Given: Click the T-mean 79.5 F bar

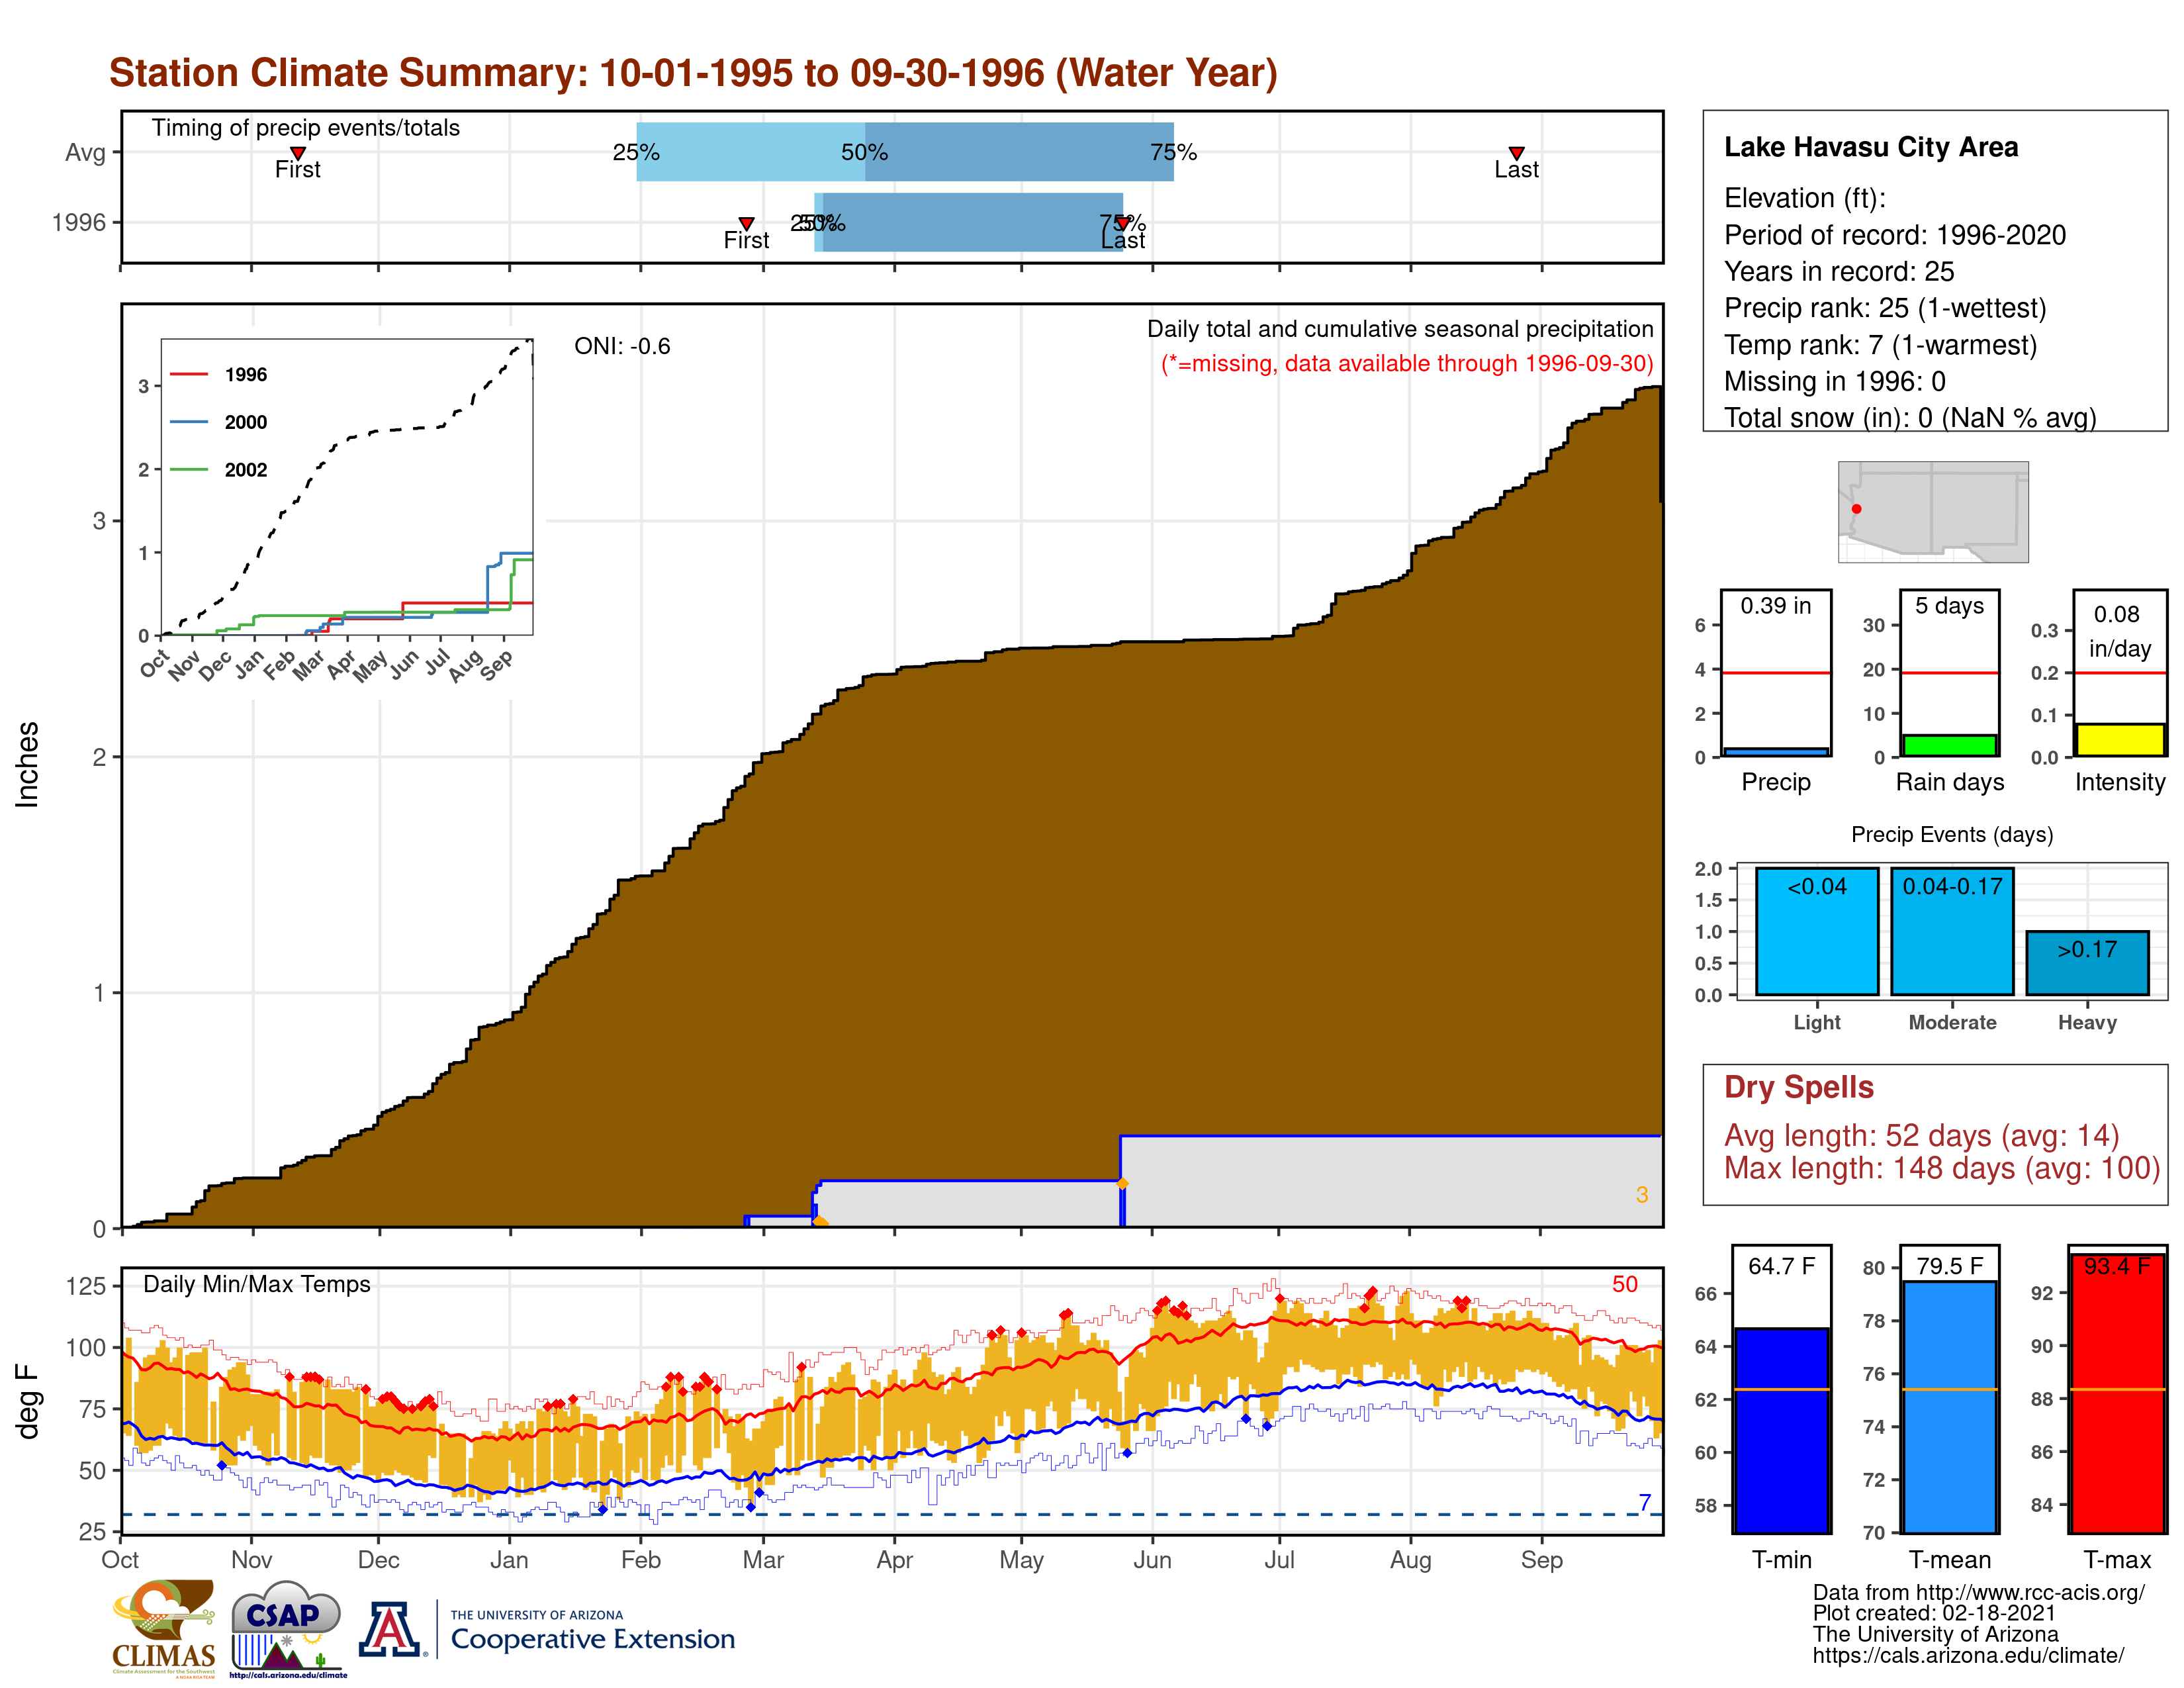Looking at the screenshot, I should tap(1950, 1407).
